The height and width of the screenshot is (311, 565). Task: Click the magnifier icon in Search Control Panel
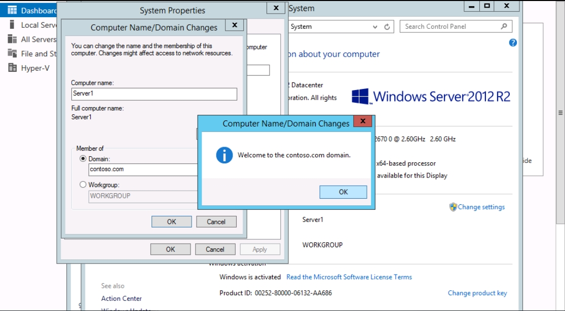point(504,26)
